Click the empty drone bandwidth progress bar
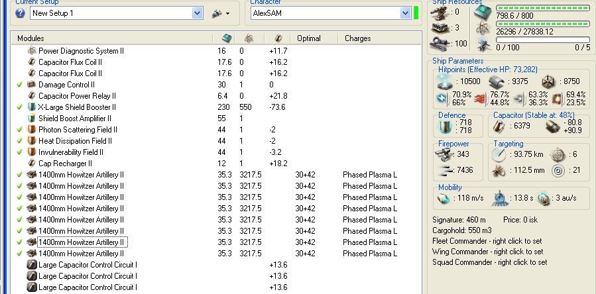The width and height of the screenshot is (596, 294). [x=543, y=40]
